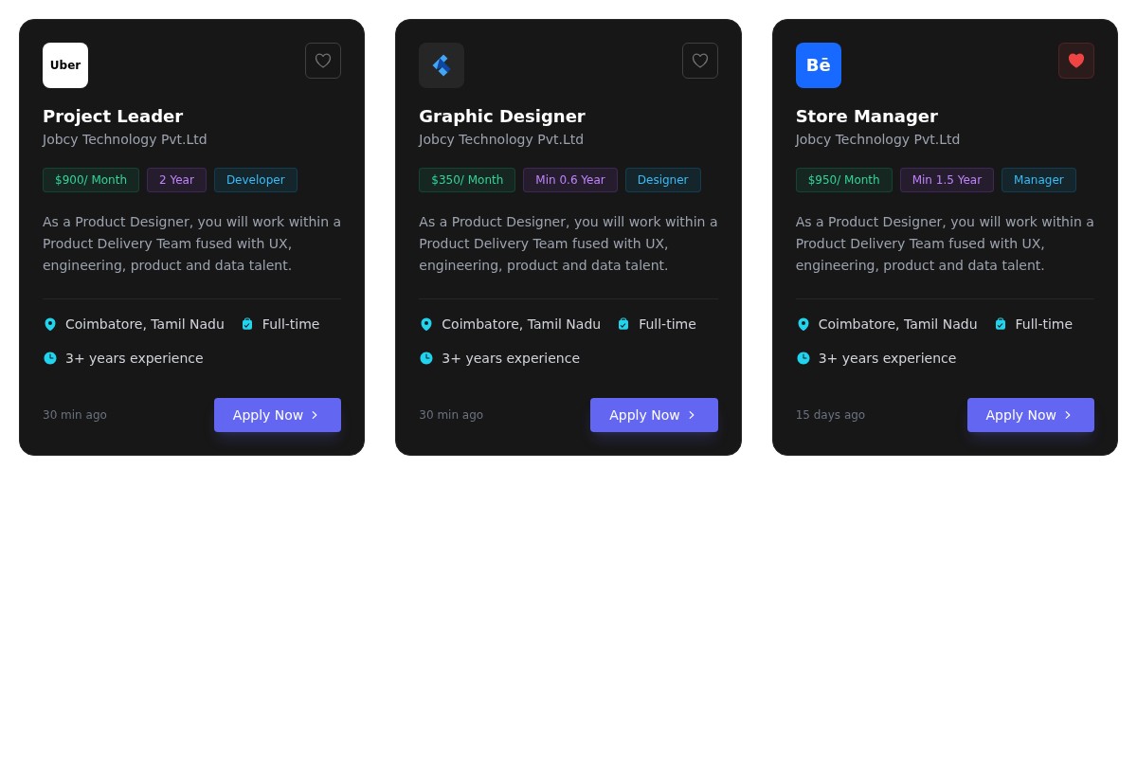1137x758 pixels.
Task: Click the Full-time briefcase icon on Graphic Designer card
Action: click(x=623, y=324)
